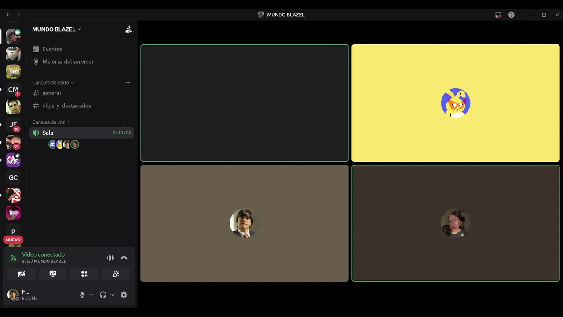563x317 pixels.
Task: Start an activity
Action: 84,274
